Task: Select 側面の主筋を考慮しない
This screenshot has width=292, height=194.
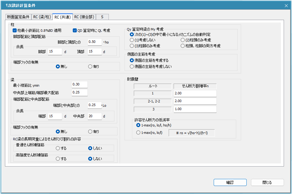Action: click(151, 67)
